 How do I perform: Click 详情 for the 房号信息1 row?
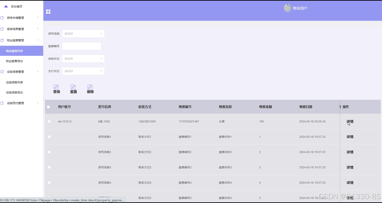pyautogui.click(x=350, y=137)
